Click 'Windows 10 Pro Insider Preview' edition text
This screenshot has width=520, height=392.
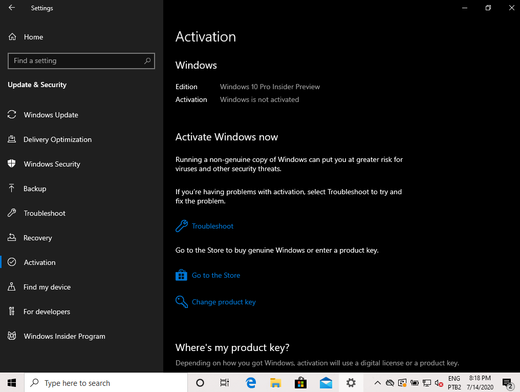[x=270, y=87]
